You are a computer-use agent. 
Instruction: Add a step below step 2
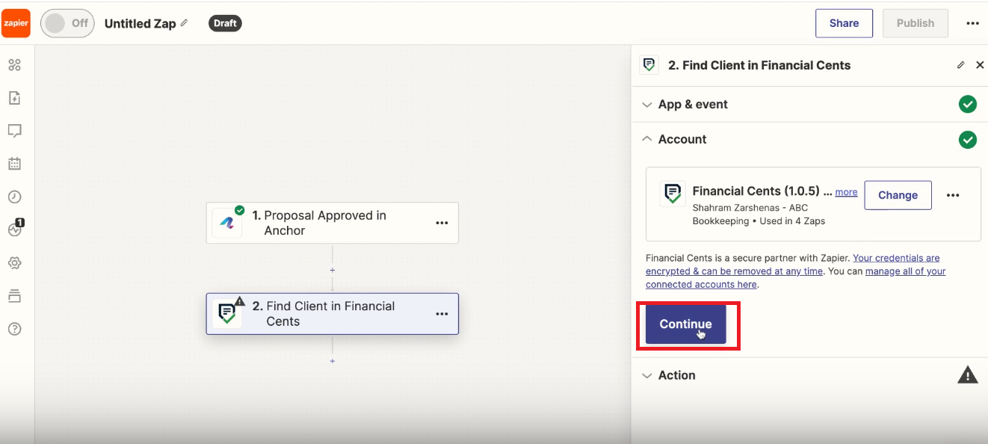pos(333,361)
